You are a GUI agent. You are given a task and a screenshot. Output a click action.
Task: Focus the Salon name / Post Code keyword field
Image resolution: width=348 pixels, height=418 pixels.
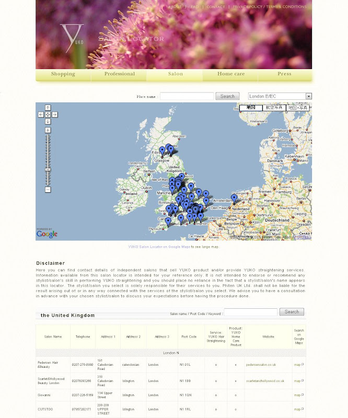[x=251, y=312]
